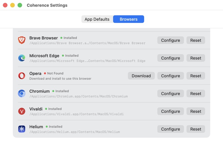Click Microsoft Edge's Installed status
Viewport: 223px width, 153px height.
point(70,56)
